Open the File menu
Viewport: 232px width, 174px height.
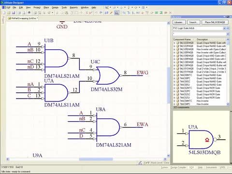point(14,7)
